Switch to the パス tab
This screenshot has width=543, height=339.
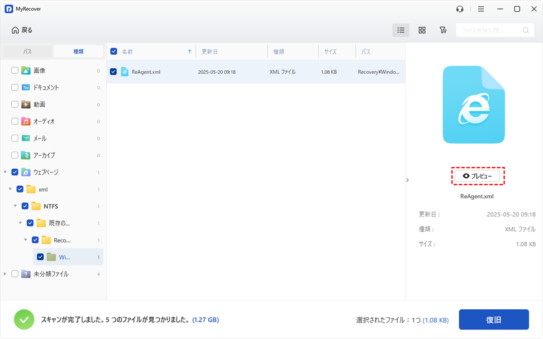pyautogui.click(x=28, y=52)
